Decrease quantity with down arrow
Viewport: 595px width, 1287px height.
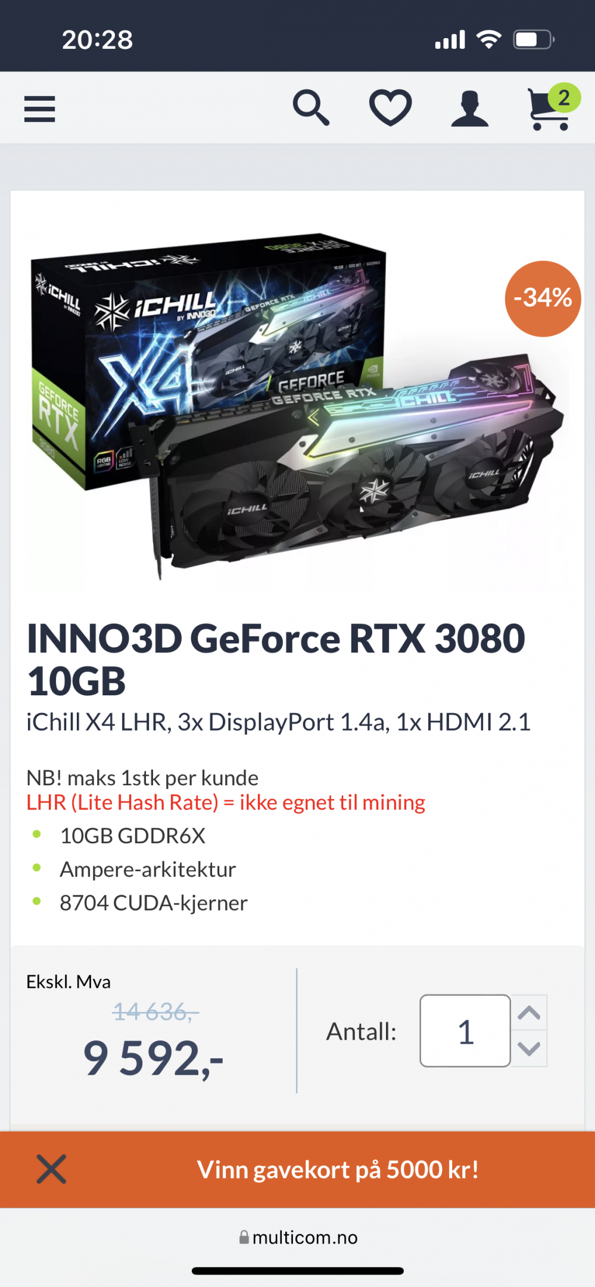pos(529,1049)
